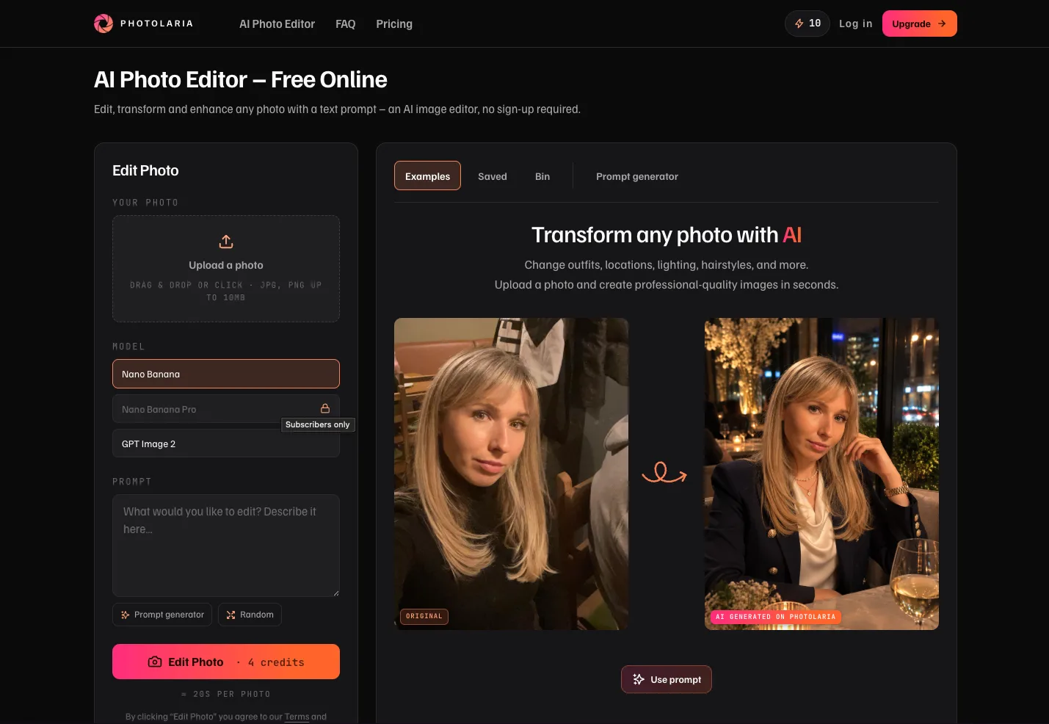Open the Terms link

click(x=297, y=717)
